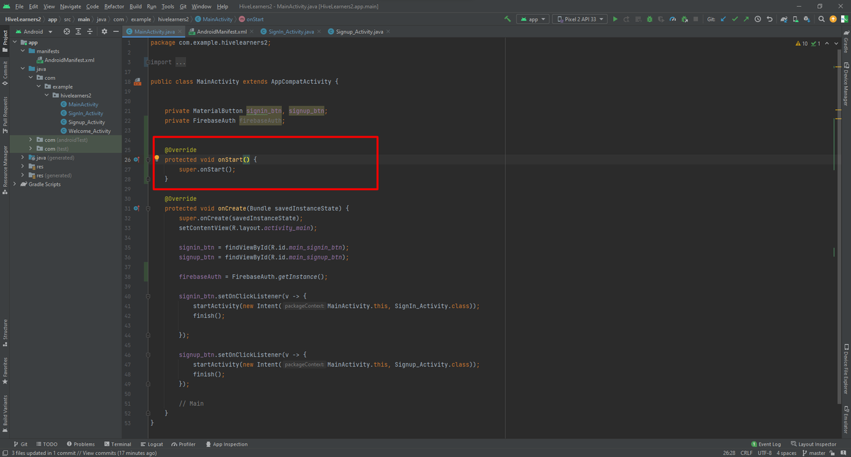851x457 pixels.
Task: Toggle the Favorites sidebar tab
Action: pos(5,371)
